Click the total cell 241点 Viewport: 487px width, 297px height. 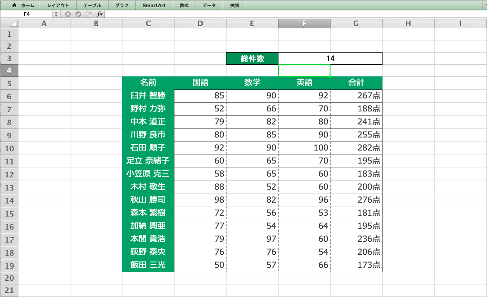(356, 122)
